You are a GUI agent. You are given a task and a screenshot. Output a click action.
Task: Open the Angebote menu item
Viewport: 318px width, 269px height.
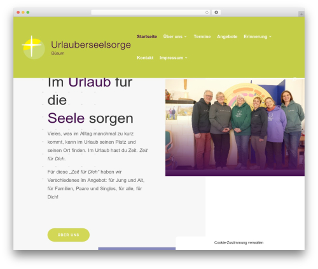pyautogui.click(x=227, y=37)
